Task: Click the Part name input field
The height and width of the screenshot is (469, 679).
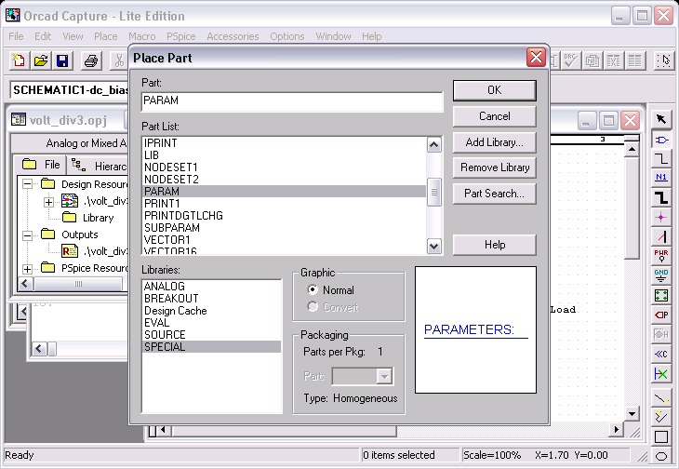Action: (292, 101)
